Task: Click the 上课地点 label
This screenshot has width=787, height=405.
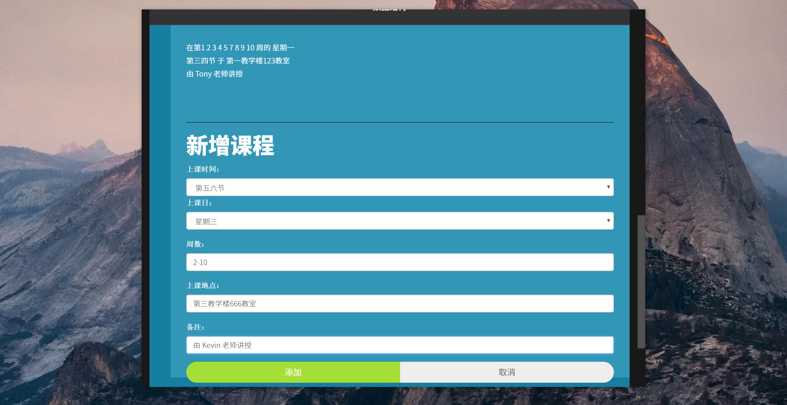Action: coord(203,285)
